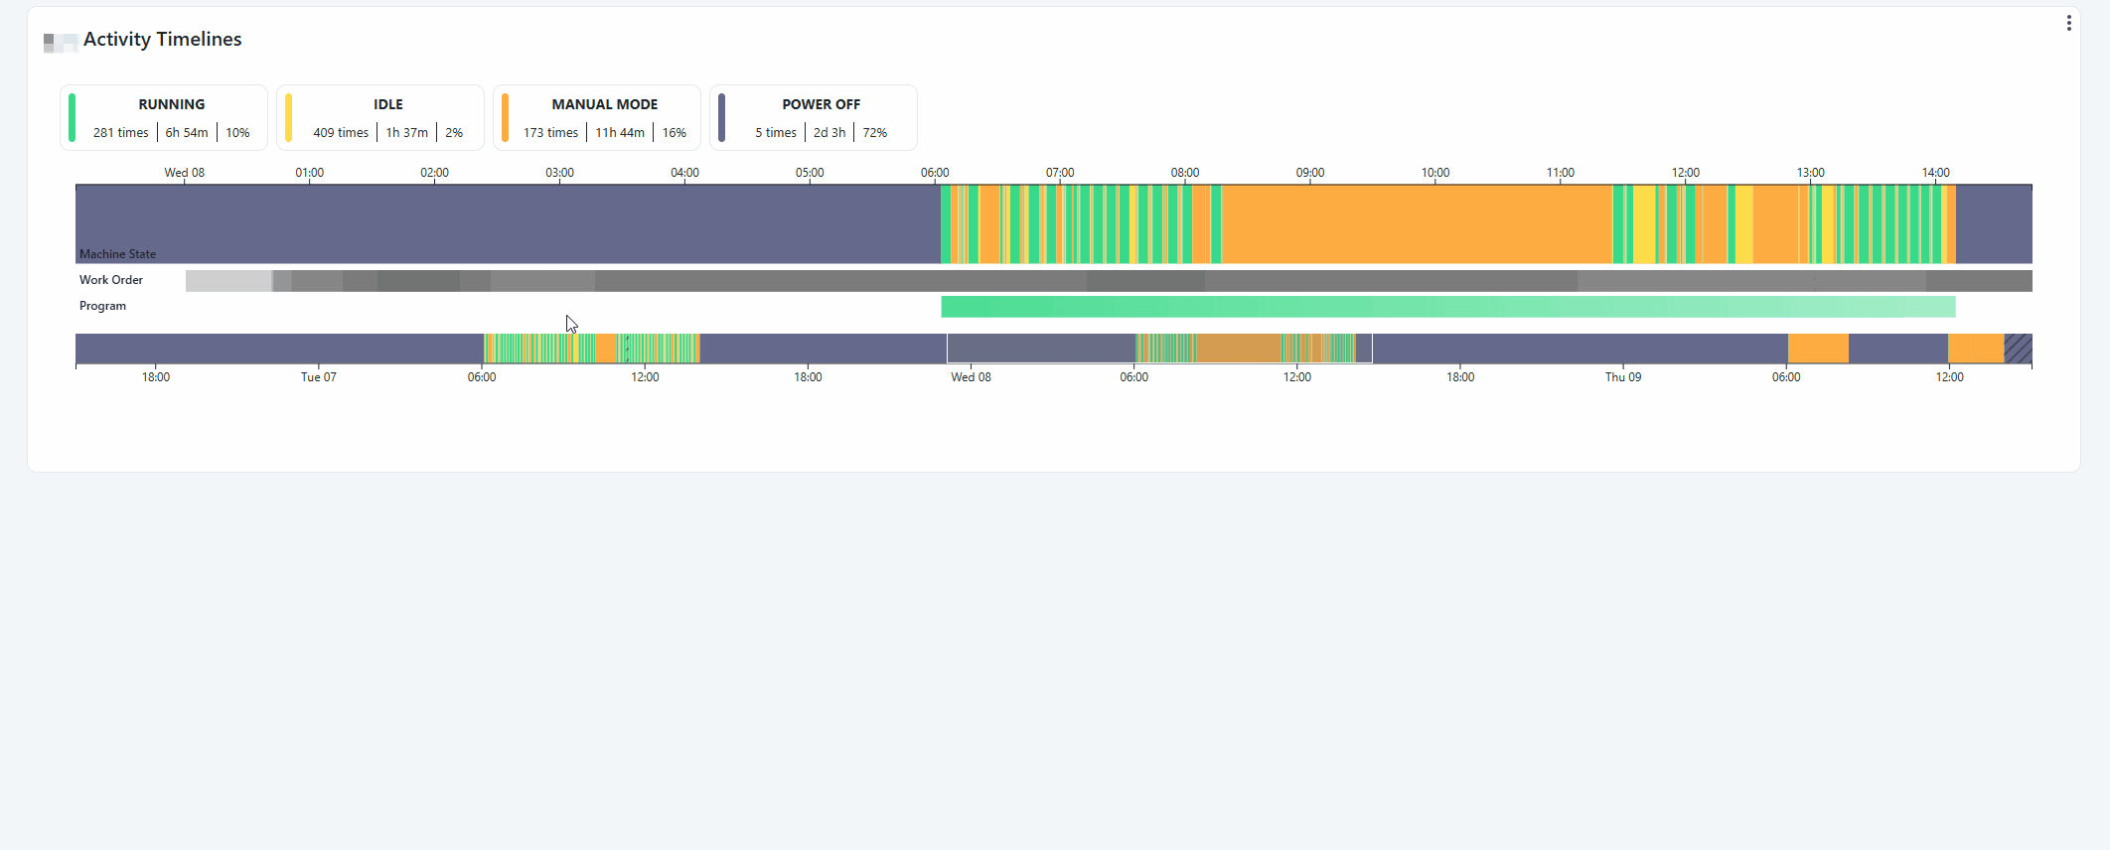2110x850 pixels.
Task: Click the yellow color bar in IDLE card
Action: coord(289,117)
